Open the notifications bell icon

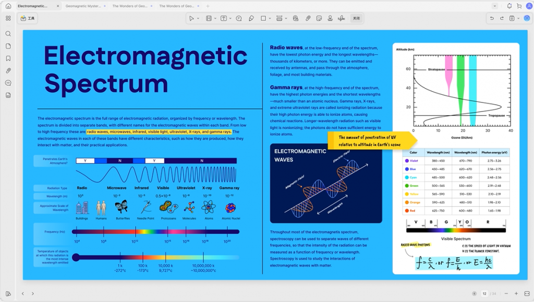[x=509, y=6]
